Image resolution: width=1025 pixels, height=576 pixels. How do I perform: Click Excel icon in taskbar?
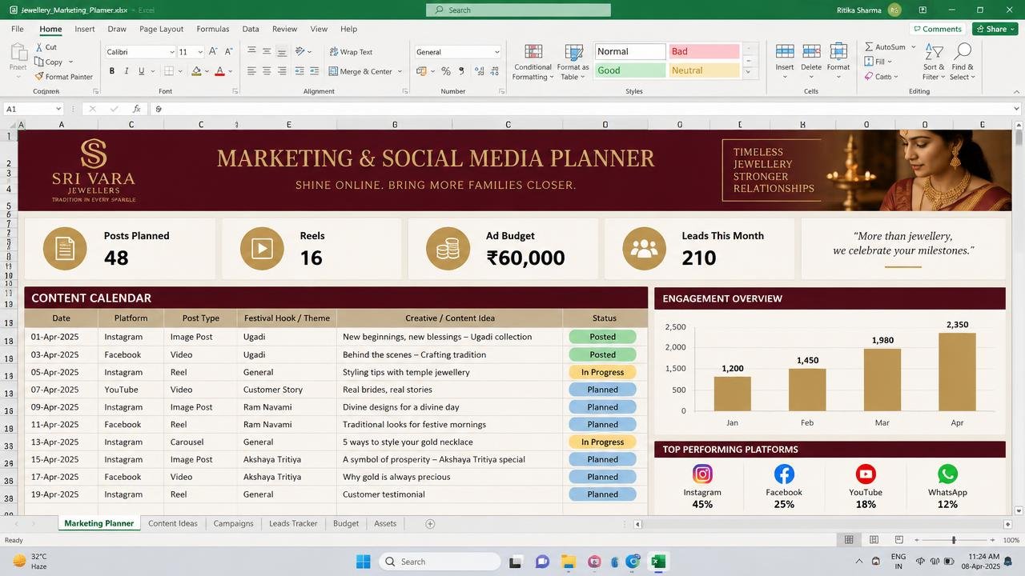tap(657, 562)
